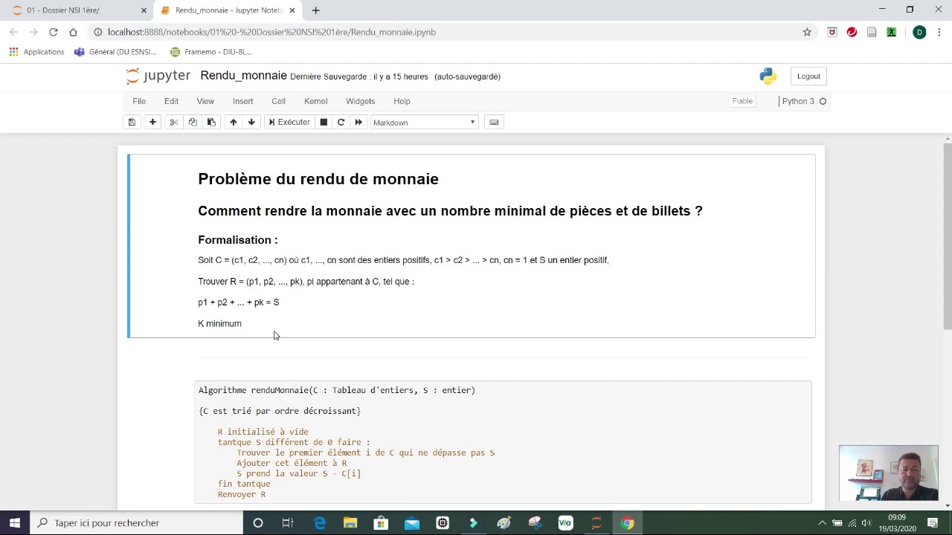Open Task View in taskbar
Viewport: 952px width, 535px height.
click(x=288, y=522)
